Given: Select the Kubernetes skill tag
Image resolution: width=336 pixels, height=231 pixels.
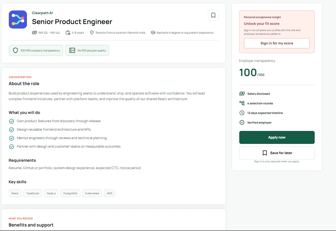Looking at the screenshot, I should click(92, 193).
